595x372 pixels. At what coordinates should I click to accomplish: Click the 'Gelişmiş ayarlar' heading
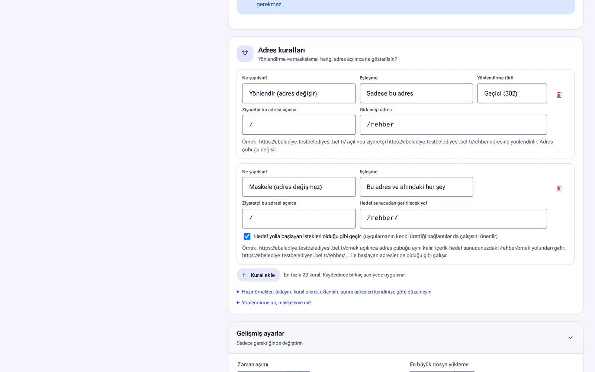(260, 333)
